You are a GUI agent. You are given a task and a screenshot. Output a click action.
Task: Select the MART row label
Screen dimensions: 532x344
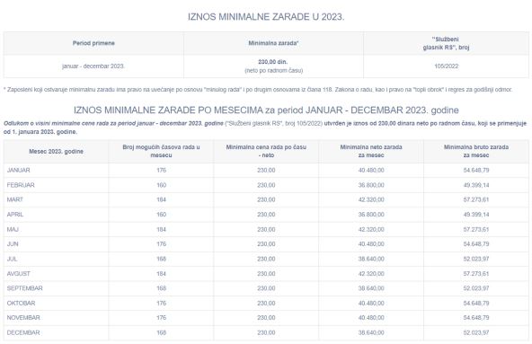click(x=15, y=199)
